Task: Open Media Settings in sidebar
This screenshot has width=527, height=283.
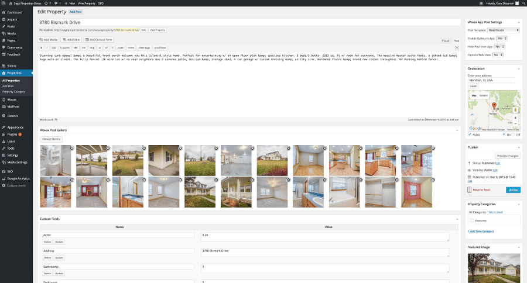Action: (17, 162)
